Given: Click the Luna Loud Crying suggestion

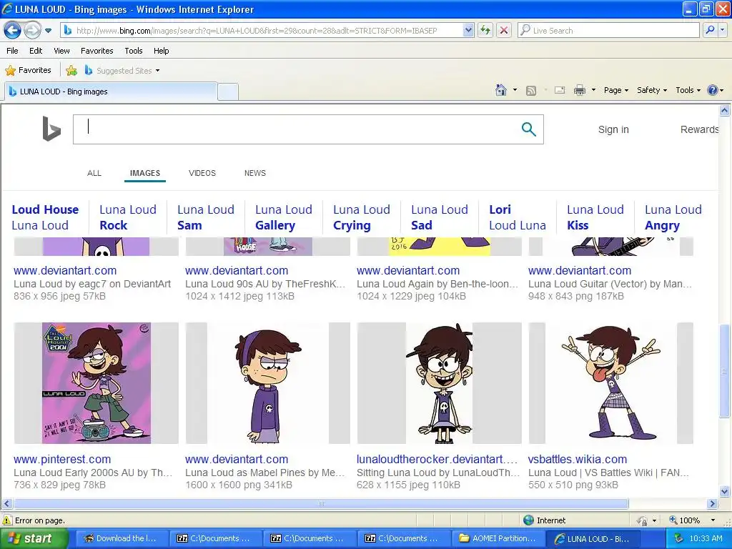Looking at the screenshot, I should (362, 217).
